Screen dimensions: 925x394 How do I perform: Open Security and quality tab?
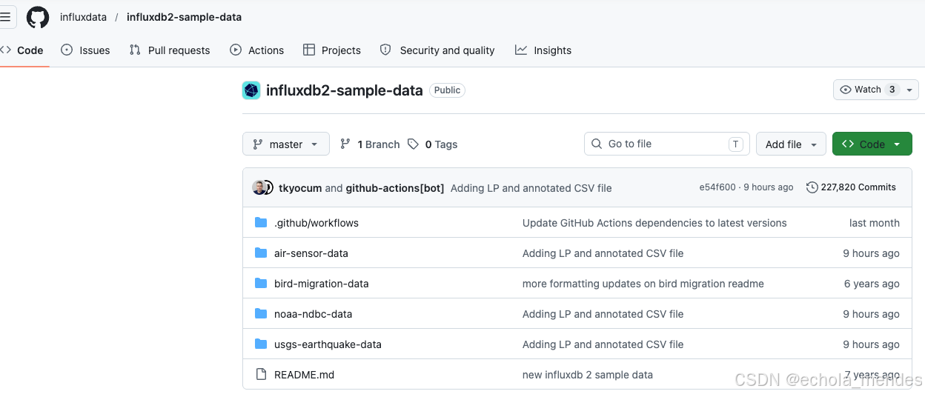437,50
